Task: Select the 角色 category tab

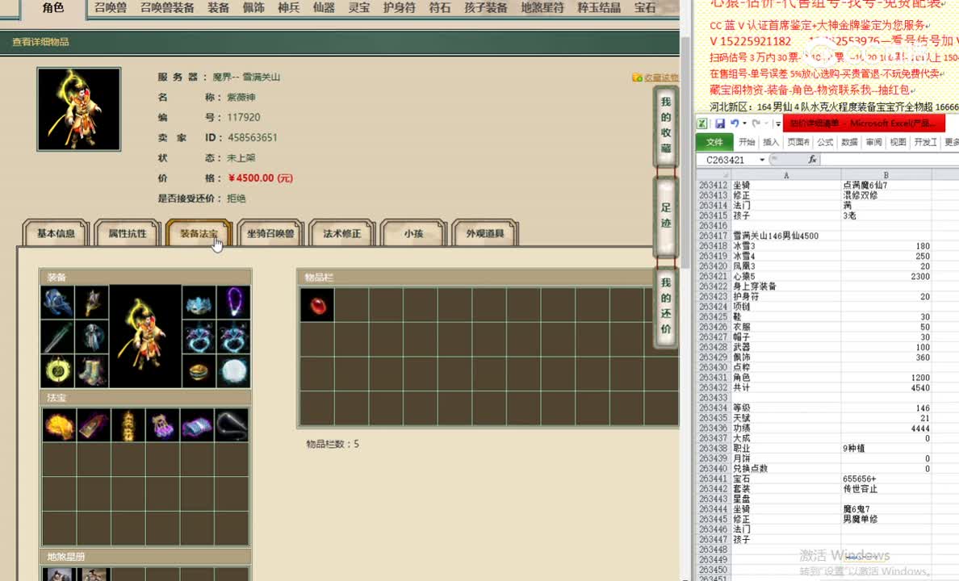Action: click(x=54, y=8)
